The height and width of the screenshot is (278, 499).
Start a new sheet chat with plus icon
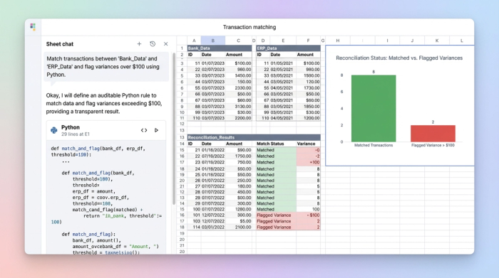[139, 44]
